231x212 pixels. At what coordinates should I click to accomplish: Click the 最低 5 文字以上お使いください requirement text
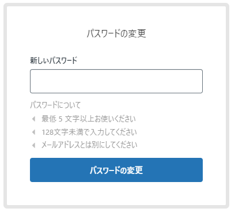89,119
